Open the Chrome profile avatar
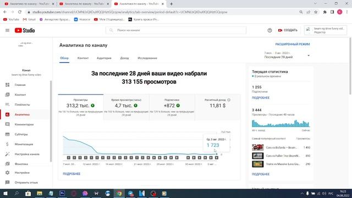 click(x=340, y=12)
